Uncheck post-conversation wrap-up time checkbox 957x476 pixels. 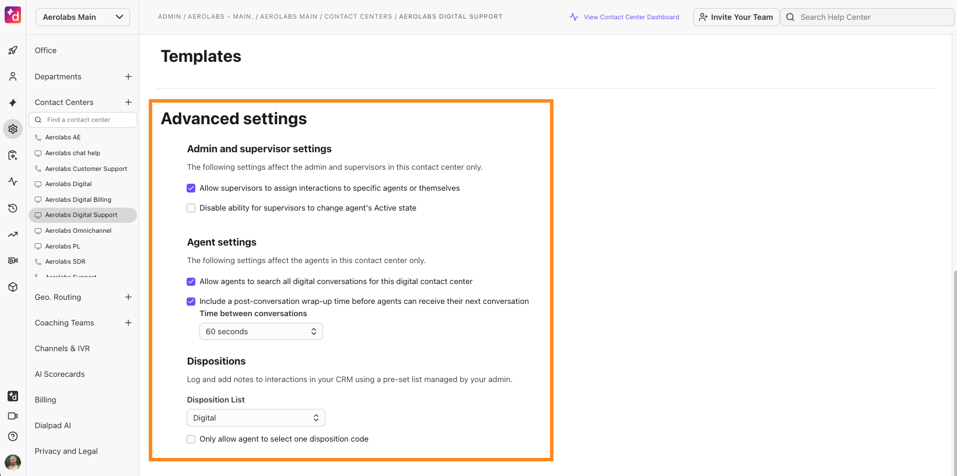point(191,301)
